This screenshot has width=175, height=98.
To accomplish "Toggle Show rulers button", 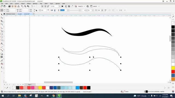I will coord(66,6).
